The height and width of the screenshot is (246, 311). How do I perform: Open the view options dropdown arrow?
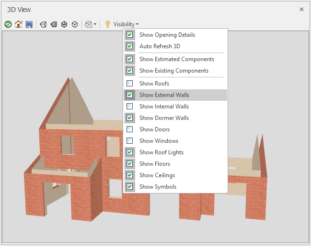[x=95, y=24]
